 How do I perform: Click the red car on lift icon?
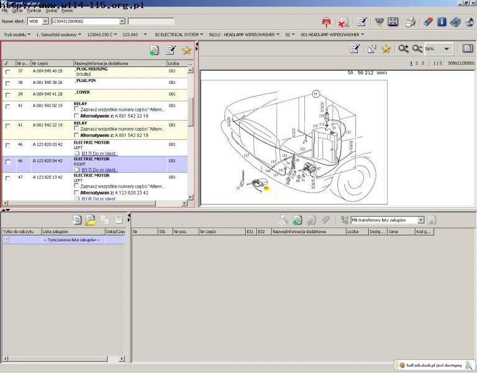[327, 22]
